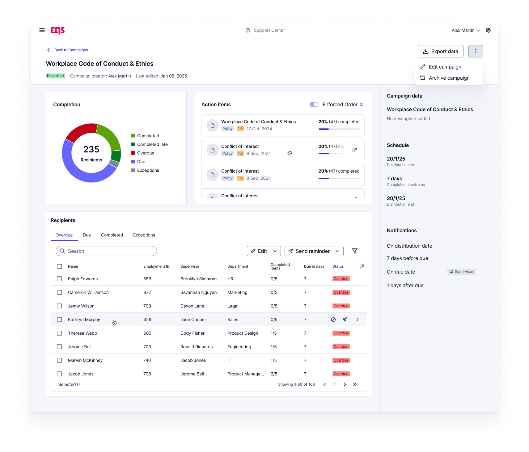Click document icon of the lower 20% (47) completed Conflict of interest card
This screenshot has height=452, width=529.
tap(213, 175)
